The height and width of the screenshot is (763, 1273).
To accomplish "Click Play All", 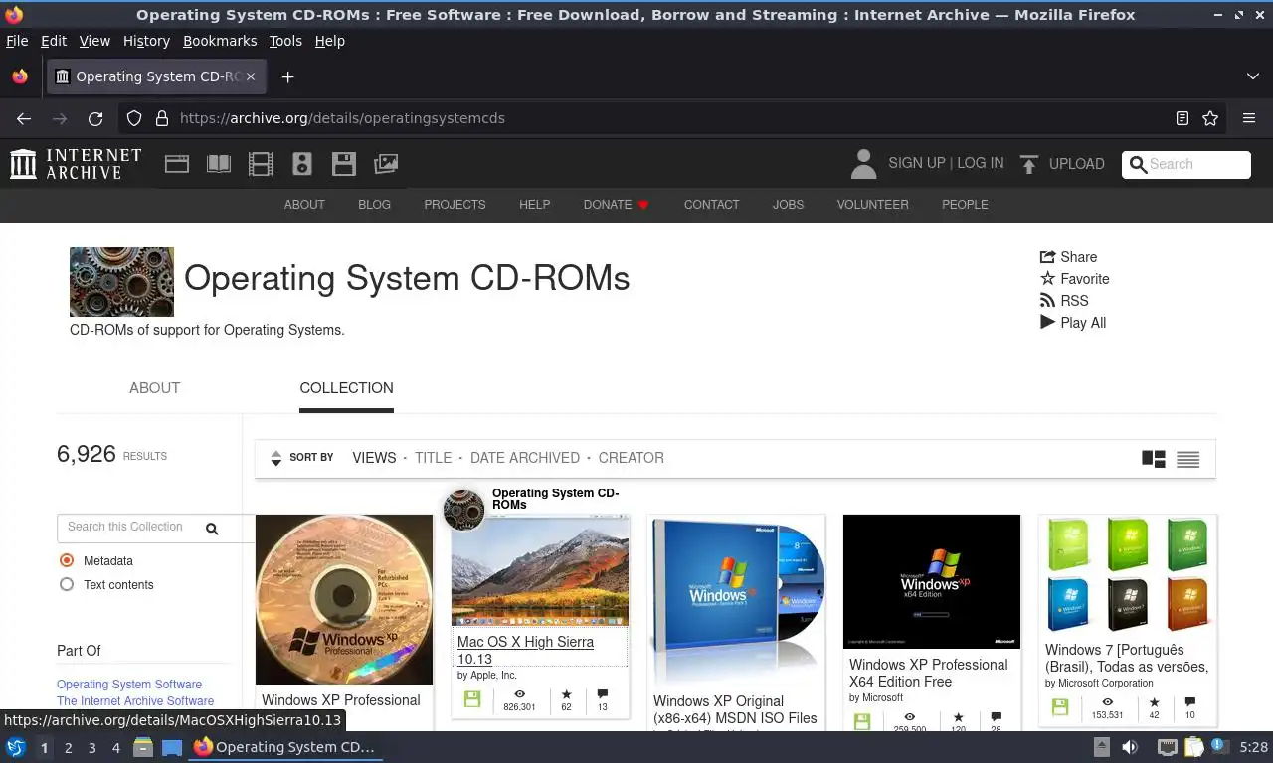I will click(x=1073, y=323).
